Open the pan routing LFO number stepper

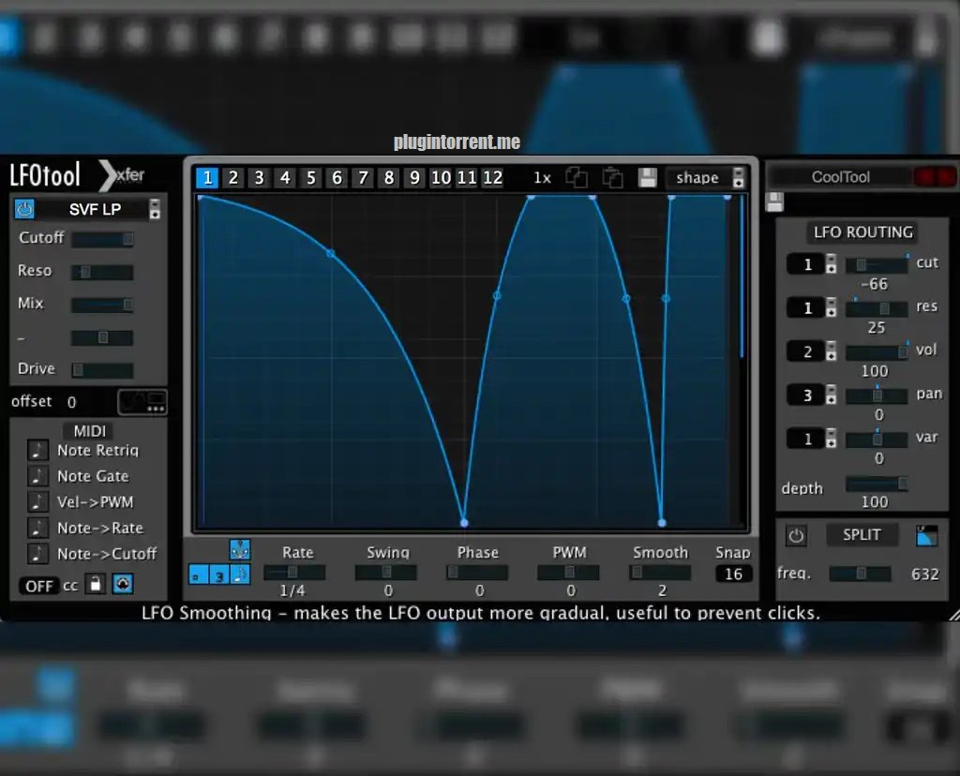(x=831, y=395)
